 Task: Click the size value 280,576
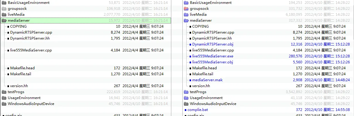[x=295, y=56]
